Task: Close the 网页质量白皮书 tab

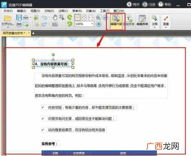Action: click(29, 32)
